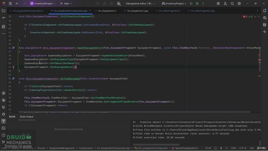Click caret position 51:62 in status bar
This screenshot has height=151, width=268.
tap(208, 148)
